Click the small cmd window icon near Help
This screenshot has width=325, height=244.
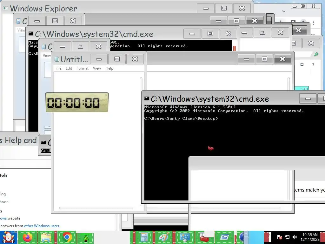point(43,142)
